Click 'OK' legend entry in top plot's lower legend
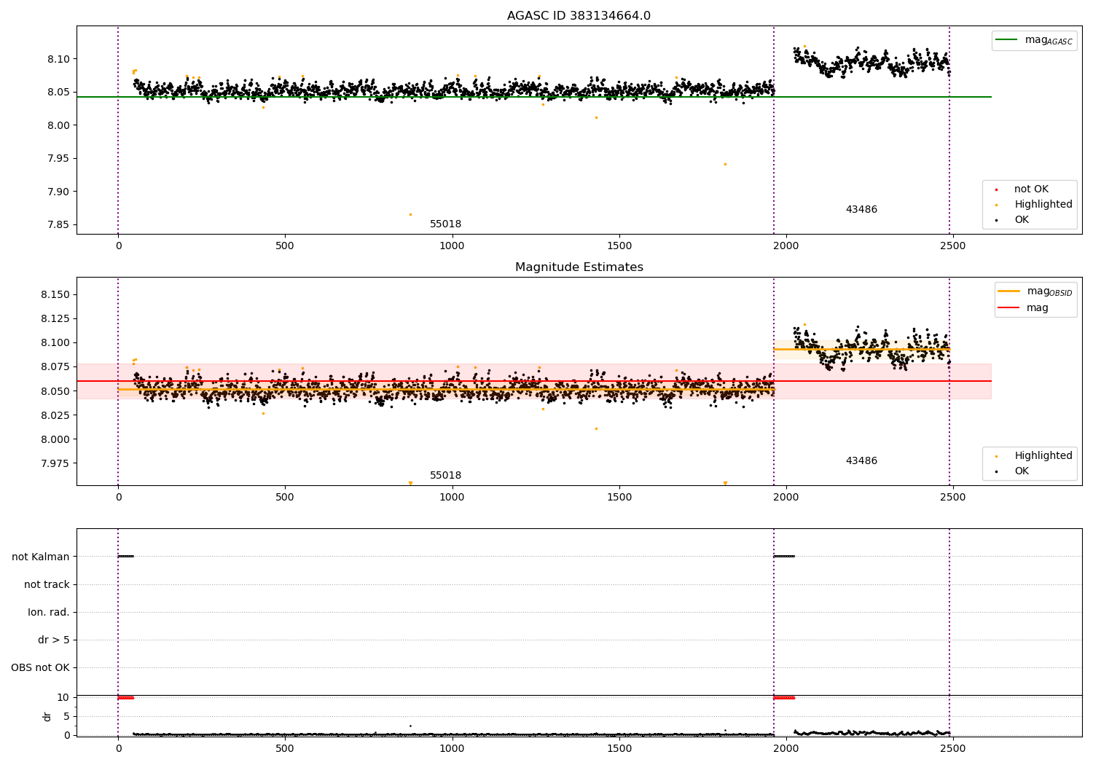 pos(1012,220)
